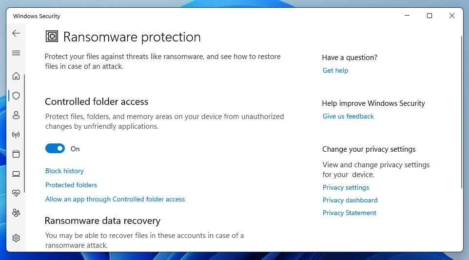Open the hamburger navigation menu
The width and height of the screenshot is (469, 260).
coord(16,53)
